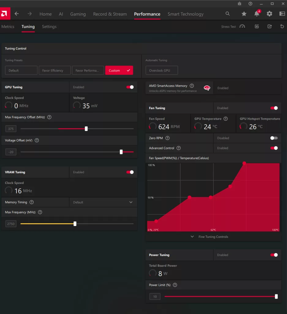This screenshot has height=314, width=287.
Task: Open the Gaming tab
Action: click(78, 14)
